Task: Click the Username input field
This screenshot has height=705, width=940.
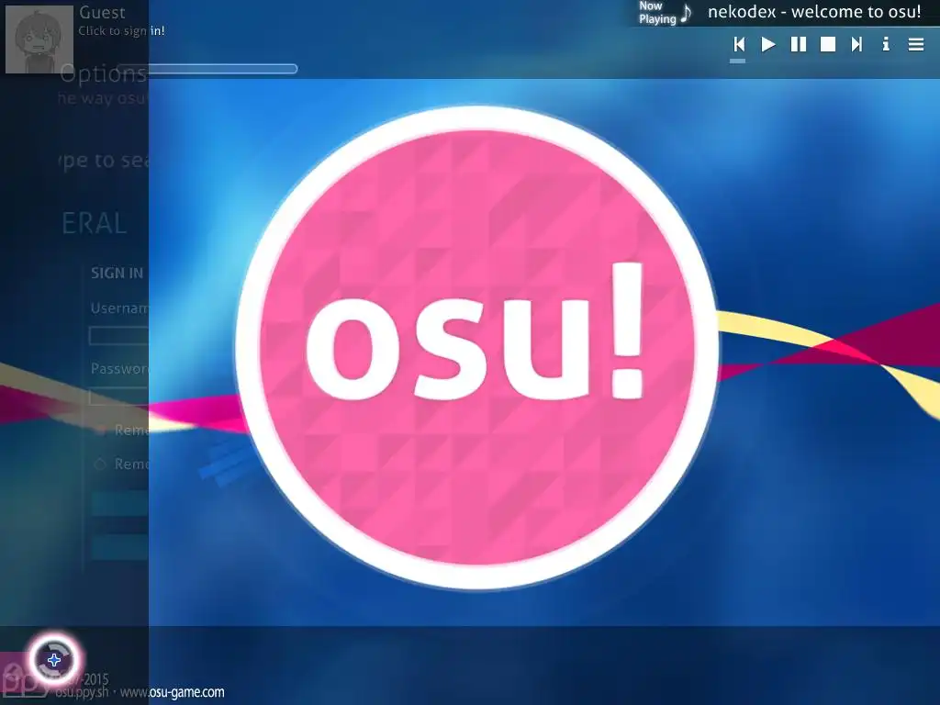Action: (118, 336)
